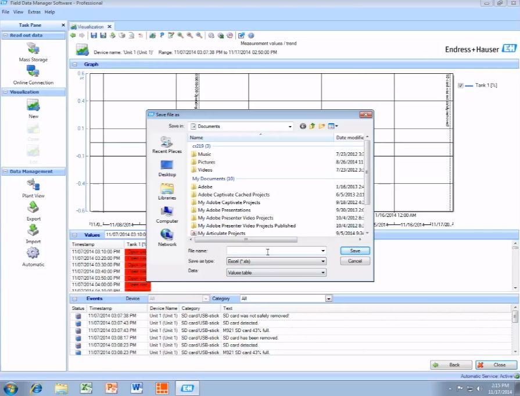Open the view menu icon in save dialog
This screenshot has height=396, width=520.
coord(333,126)
